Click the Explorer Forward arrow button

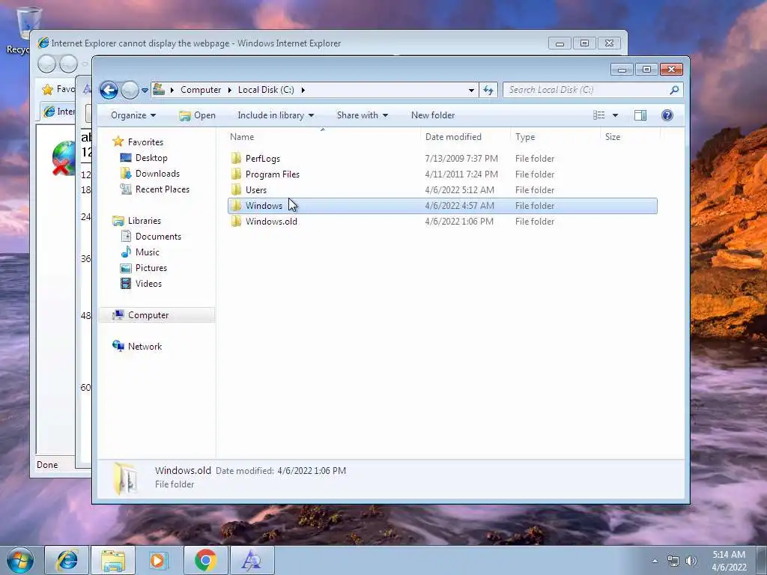point(130,90)
